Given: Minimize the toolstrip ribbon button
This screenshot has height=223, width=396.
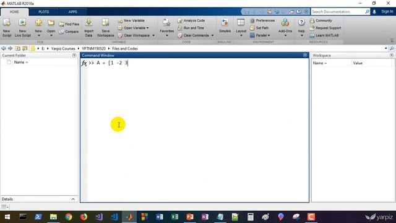Looking at the screenshot, I should pos(392,40).
